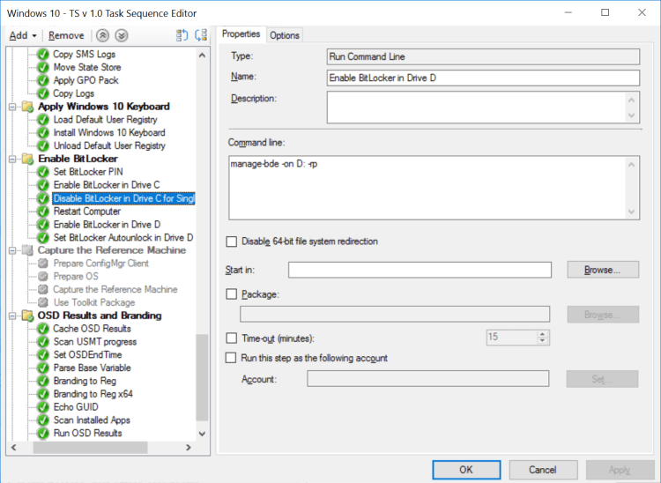Click into the Name text field
Image resolution: width=661 pixels, height=483 pixels.
click(x=482, y=78)
